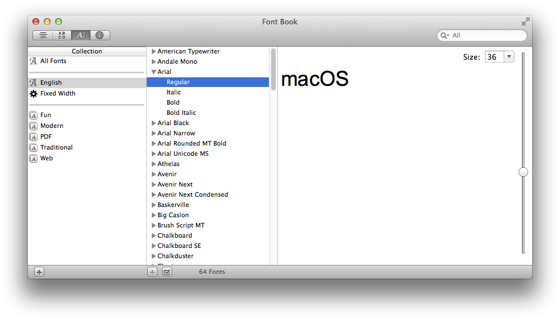Enter full screen with the arrows icon
Screen dimensions: 560x319
(525, 22)
